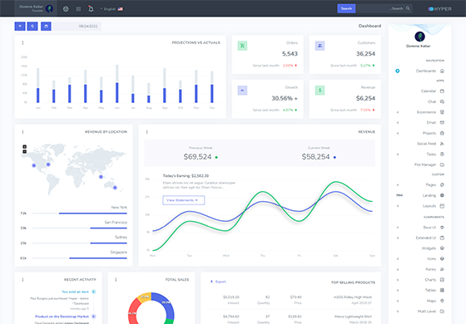Expand the Extended UI submenu arrow
The width and height of the screenshot is (466, 324).
(398, 238)
